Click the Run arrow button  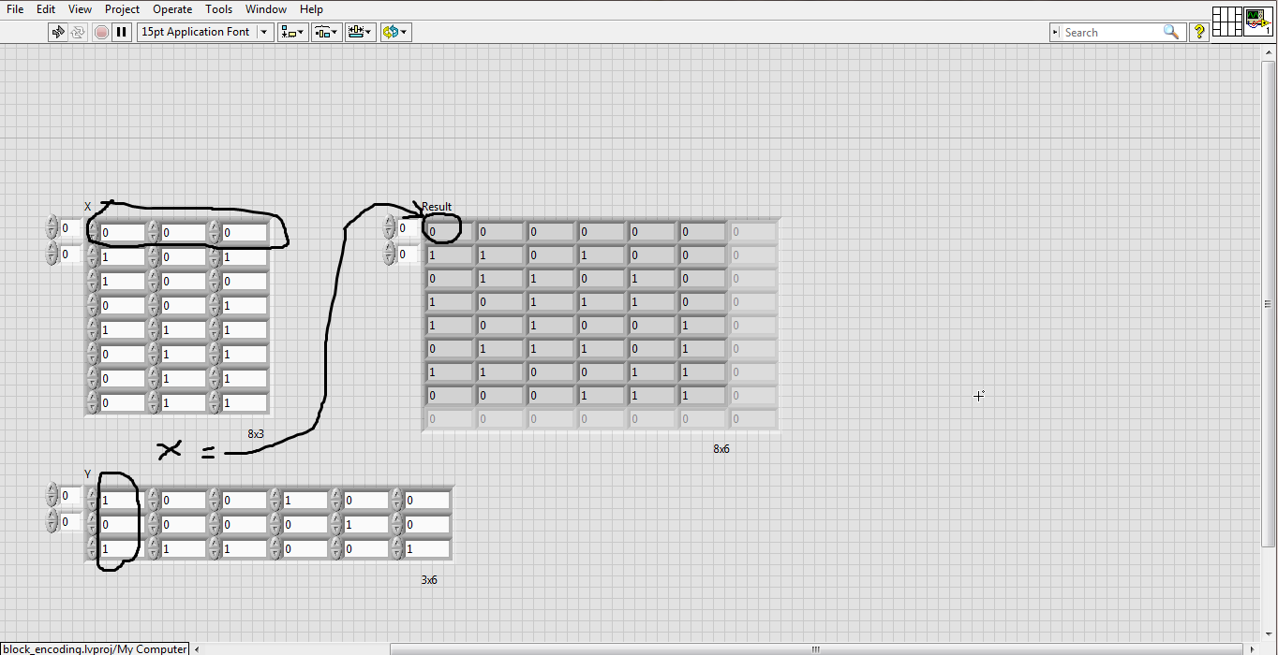(x=58, y=32)
